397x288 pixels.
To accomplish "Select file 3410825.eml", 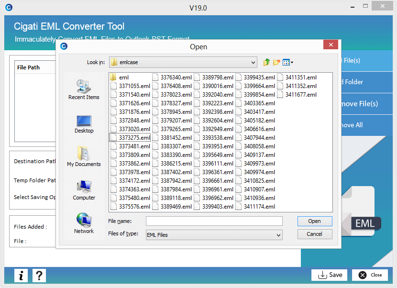I will (x=255, y=181).
